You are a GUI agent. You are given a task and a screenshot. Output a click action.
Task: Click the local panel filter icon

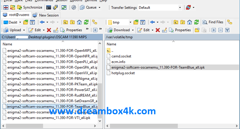pos(32,22)
